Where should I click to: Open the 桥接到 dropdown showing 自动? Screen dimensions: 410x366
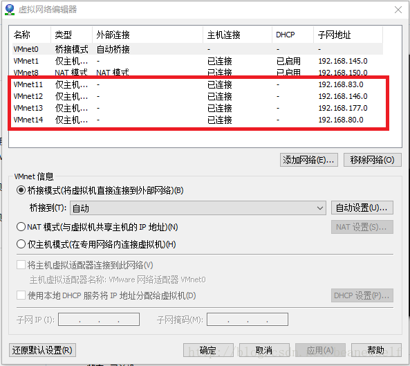click(198, 208)
